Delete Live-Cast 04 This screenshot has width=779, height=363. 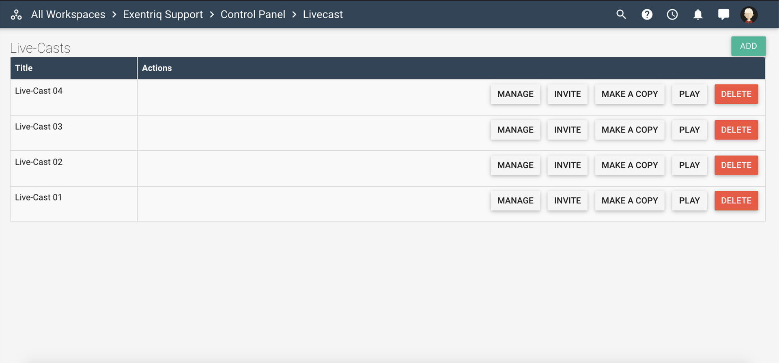[x=736, y=94]
